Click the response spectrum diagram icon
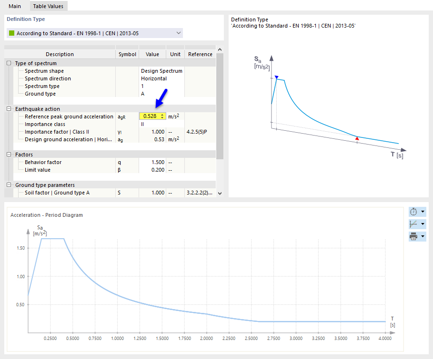Viewport: 433px width, 359px height. point(413,223)
